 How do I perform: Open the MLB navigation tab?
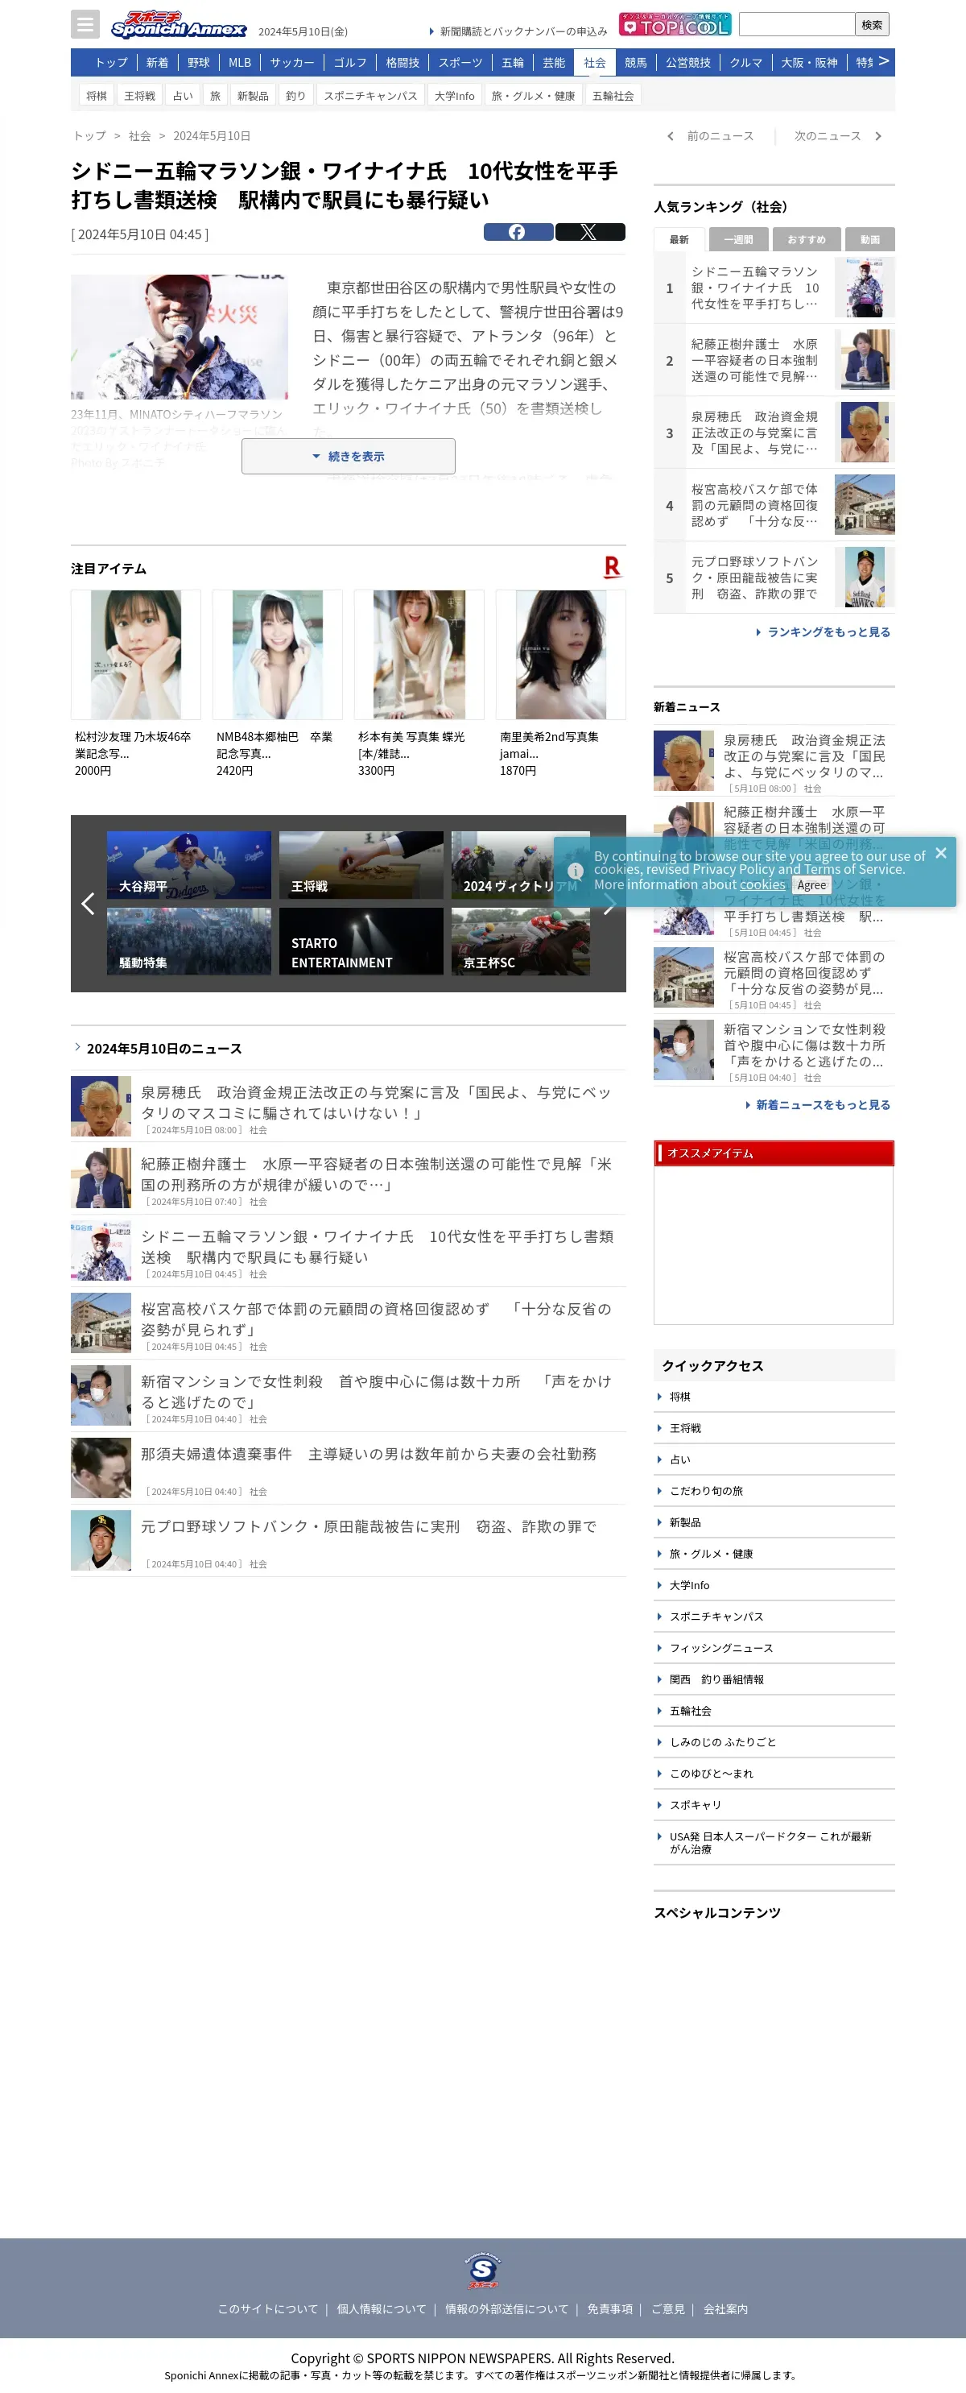(240, 62)
